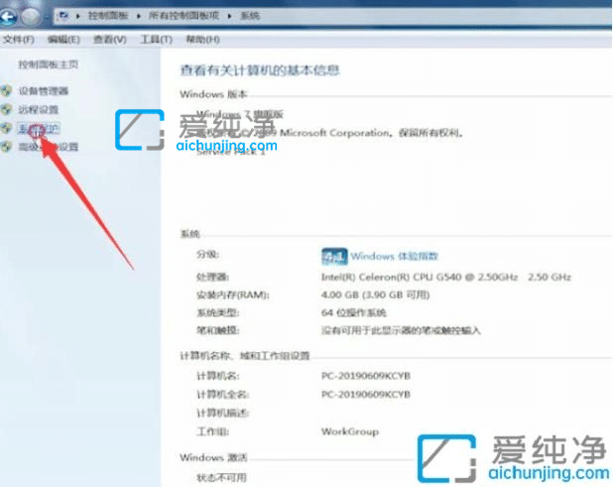Click the 处理器 label

(x=212, y=277)
